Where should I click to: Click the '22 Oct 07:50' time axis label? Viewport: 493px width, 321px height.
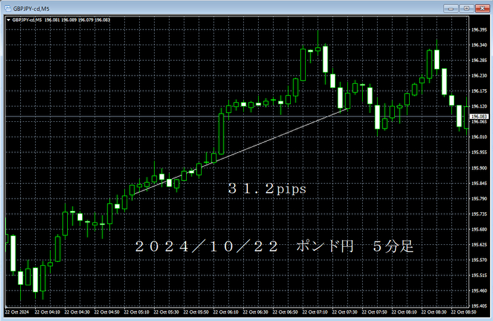click(374, 312)
